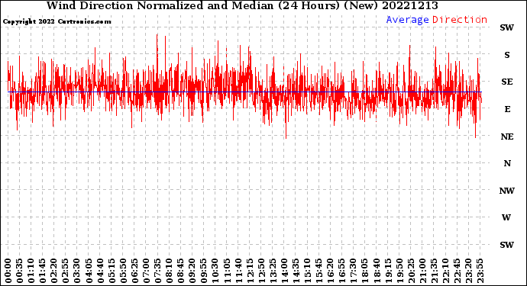Click the 22:45 time axis label

457,271
